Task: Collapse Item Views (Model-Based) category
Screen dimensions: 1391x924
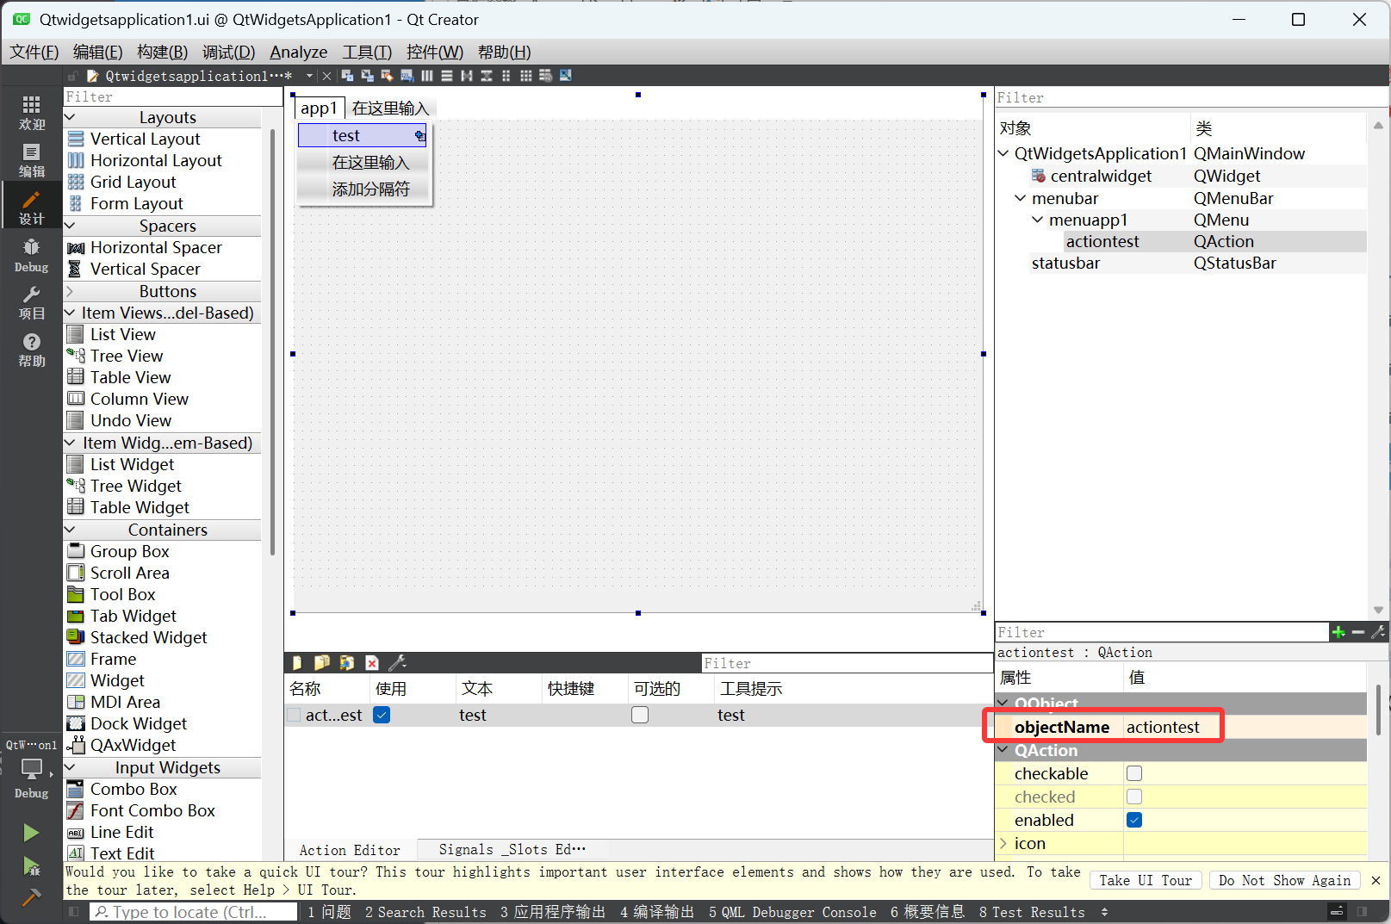Action: point(71,313)
